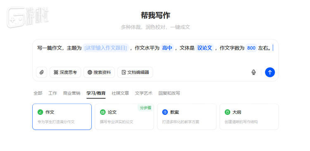Toggle 搜索资料 search mode
Viewport: 310px width, 151px height.
tap(99, 72)
